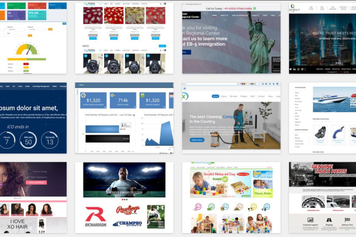Click the yellow-green progress bar below the gauge
356x237 pixels.
pyautogui.click(x=27, y=59)
